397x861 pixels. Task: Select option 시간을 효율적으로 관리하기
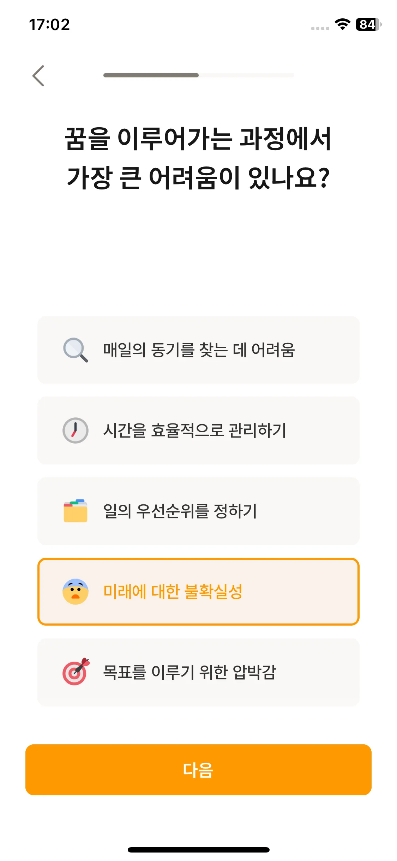198,430
